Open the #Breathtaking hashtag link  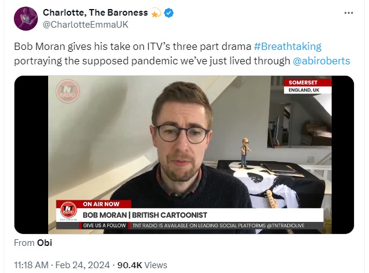pyautogui.click(x=288, y=46)
